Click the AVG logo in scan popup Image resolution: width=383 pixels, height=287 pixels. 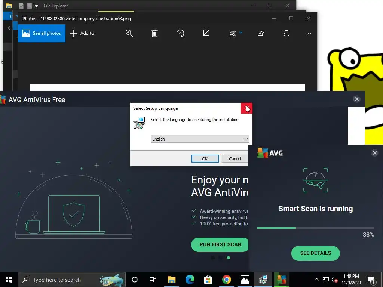pos(270,153)
